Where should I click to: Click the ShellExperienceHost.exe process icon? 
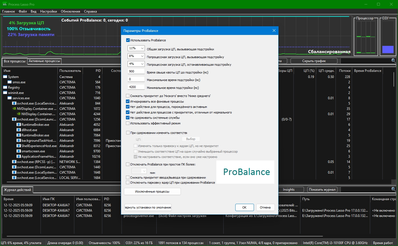point(19,146)
